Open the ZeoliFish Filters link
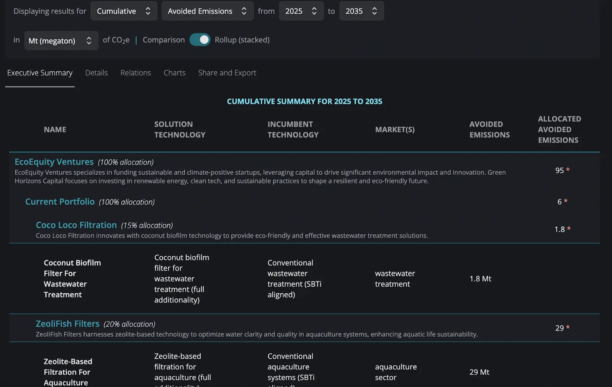Image resolution: width=612 pixels, height=387 pixels. [x=67, y=324]
